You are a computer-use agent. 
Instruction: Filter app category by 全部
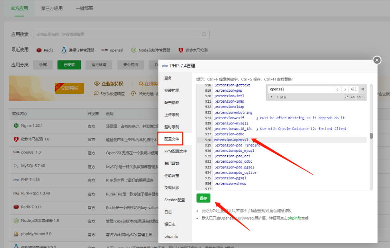click(x=43, y=65)
